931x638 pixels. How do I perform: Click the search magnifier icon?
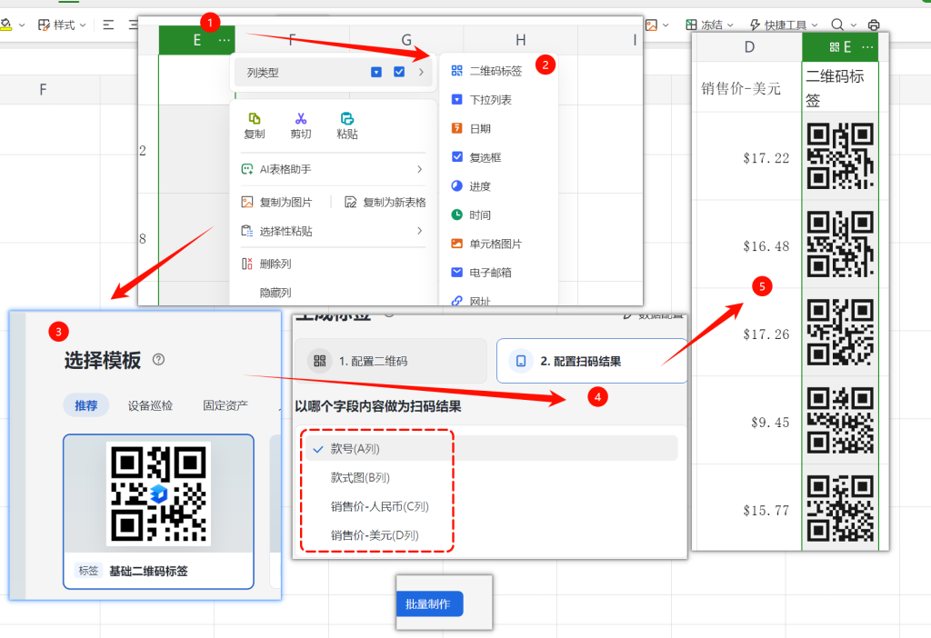837,25
